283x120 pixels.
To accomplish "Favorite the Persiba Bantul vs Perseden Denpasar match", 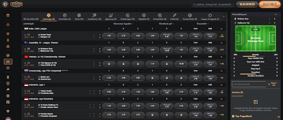I will click(x=25, y=114).
